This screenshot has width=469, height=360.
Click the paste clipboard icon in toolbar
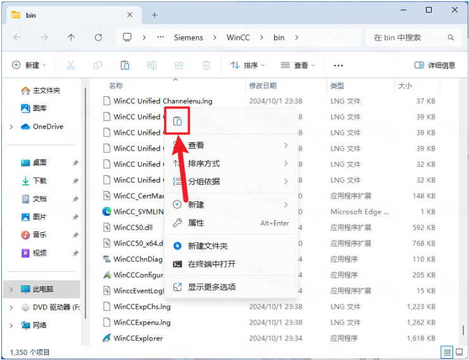[x=125, y=65]
